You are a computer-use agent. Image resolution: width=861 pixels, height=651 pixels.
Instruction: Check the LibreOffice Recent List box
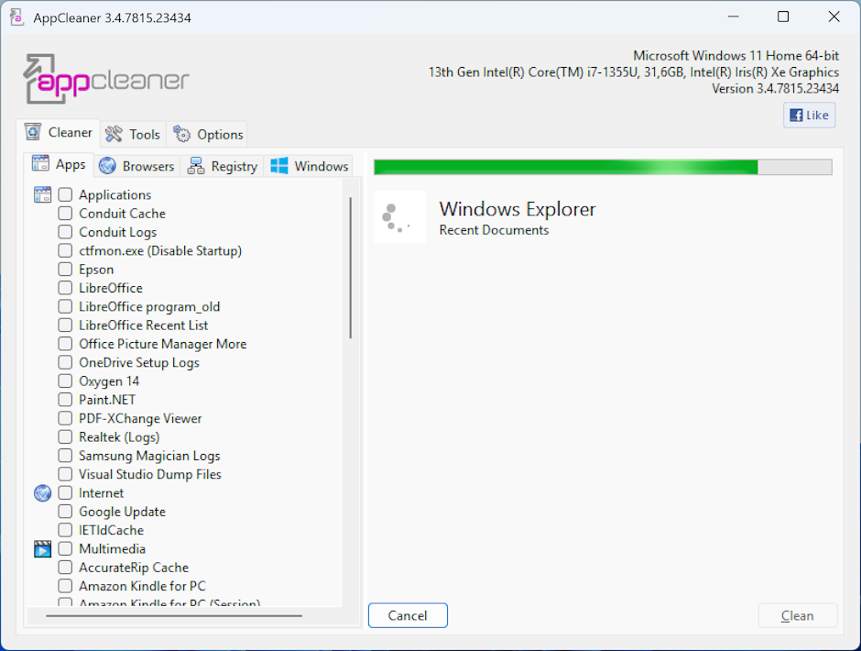click(65, 325)
